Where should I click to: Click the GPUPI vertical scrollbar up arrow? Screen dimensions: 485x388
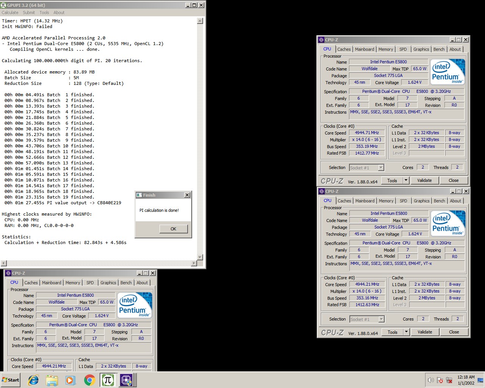point(200,21)
